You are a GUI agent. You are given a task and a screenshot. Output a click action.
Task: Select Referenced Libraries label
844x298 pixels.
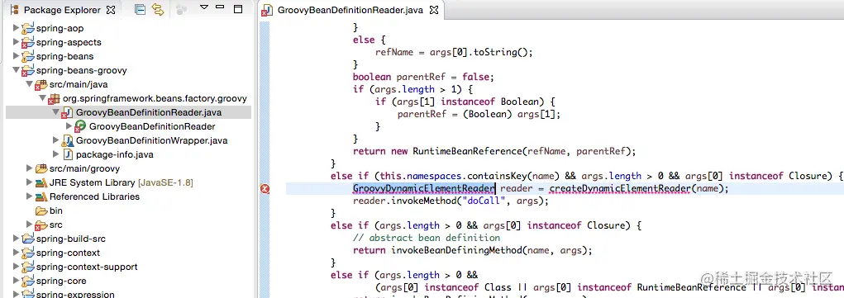pyautogui.click(x=94, y=196)
